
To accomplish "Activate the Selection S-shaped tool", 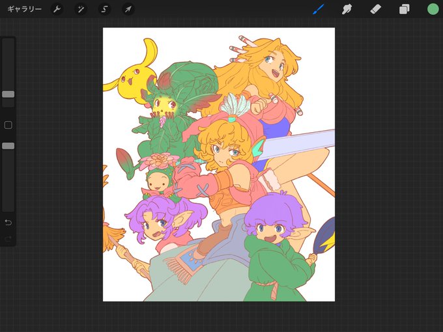I will tap(104, 9).
